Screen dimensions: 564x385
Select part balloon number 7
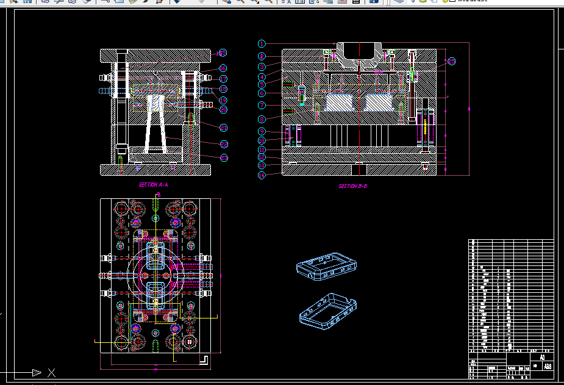(262, 106)
